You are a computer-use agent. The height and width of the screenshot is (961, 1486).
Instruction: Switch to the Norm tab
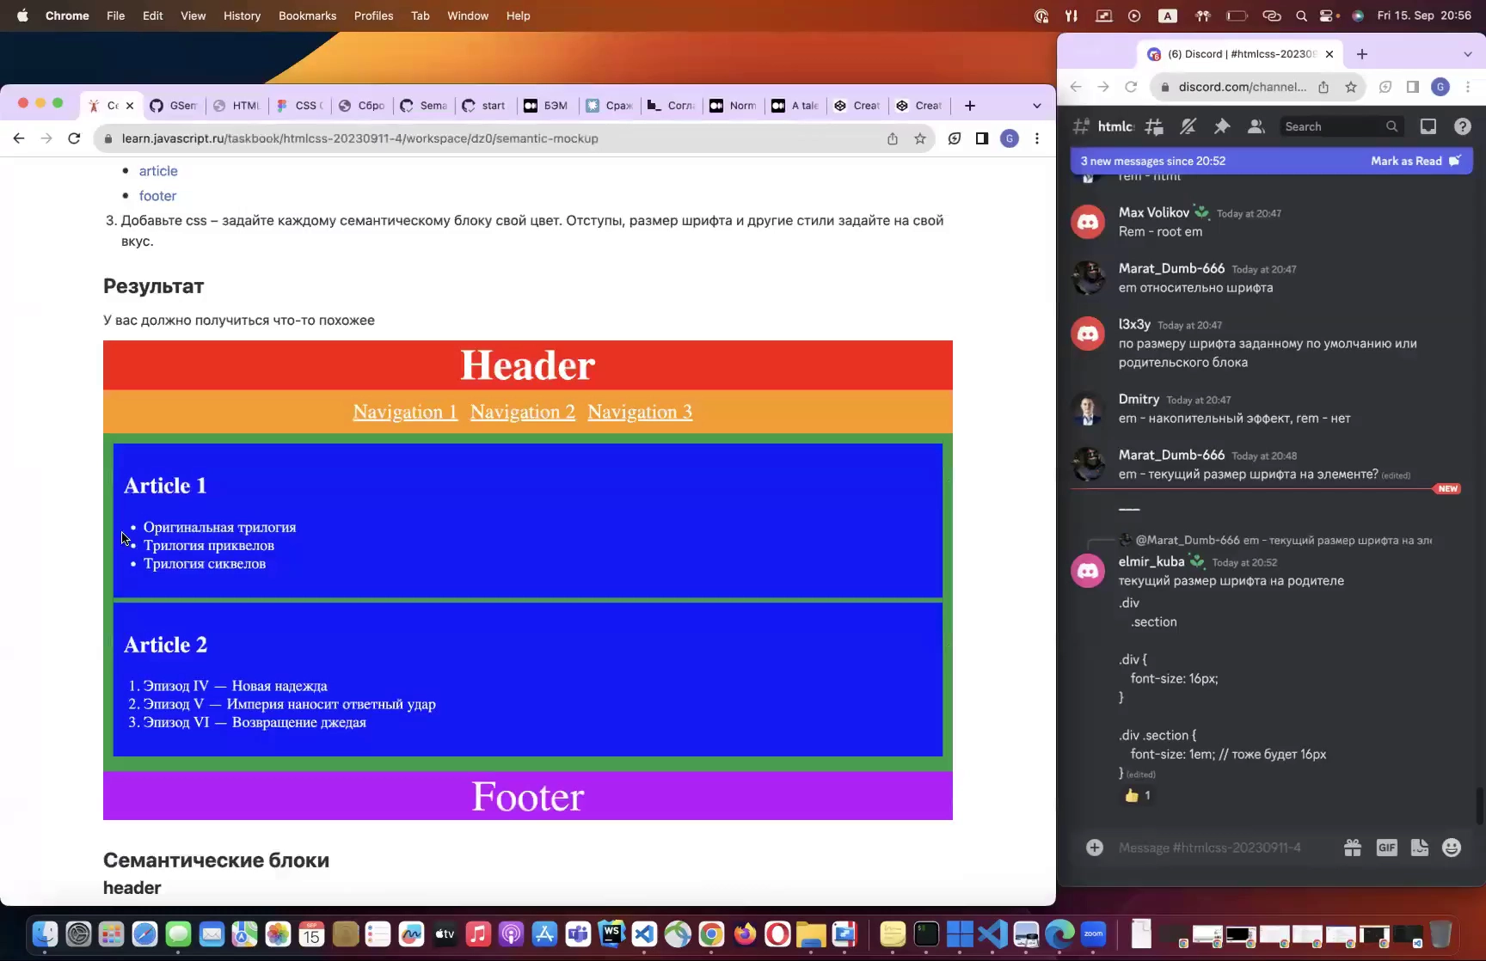733,106
